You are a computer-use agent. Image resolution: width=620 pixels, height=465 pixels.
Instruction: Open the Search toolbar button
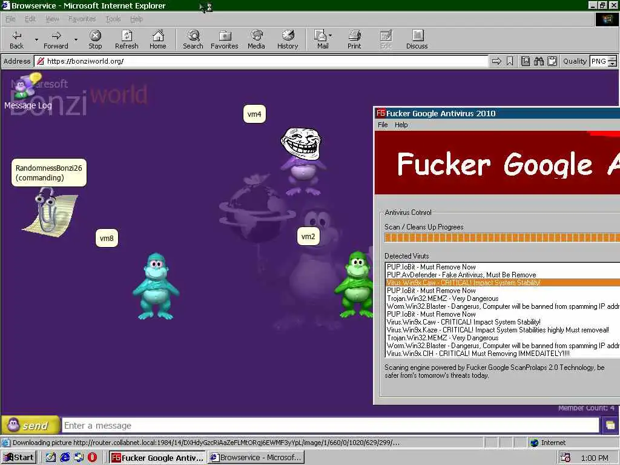point(193,39)
